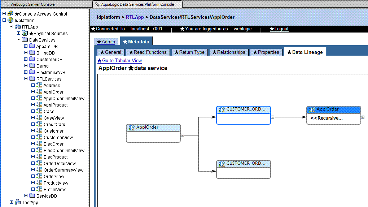Select the AquaLogic Data Services Platform Console tab
Image resolution: width=368 pixels, height=207 pixels.
(x=137, y=4)
